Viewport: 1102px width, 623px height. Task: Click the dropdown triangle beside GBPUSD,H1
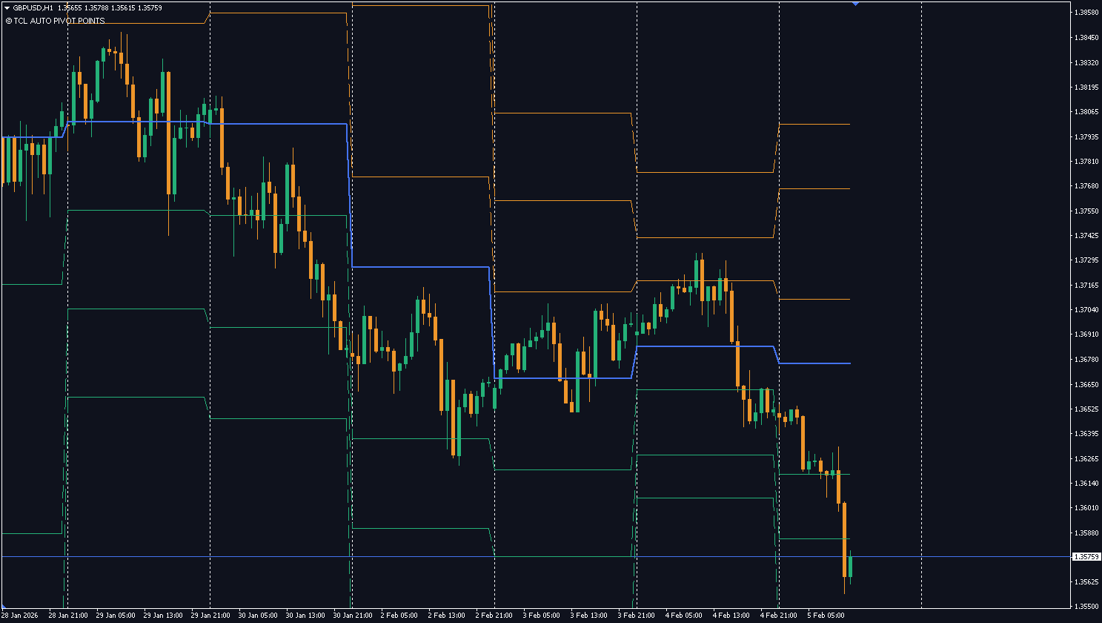tap(7, 8)
